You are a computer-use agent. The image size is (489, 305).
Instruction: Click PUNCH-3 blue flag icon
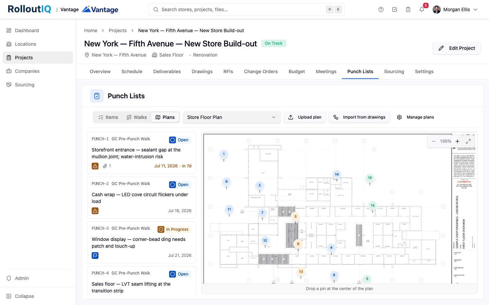95,256
